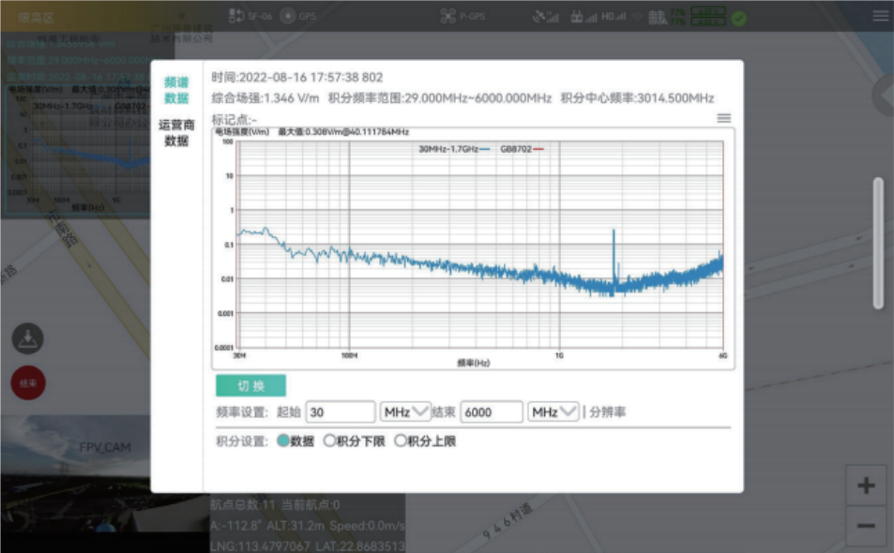894x553 pixels.
Task: Open the hamburger menu in top-right corner
Action: point(879,16)
